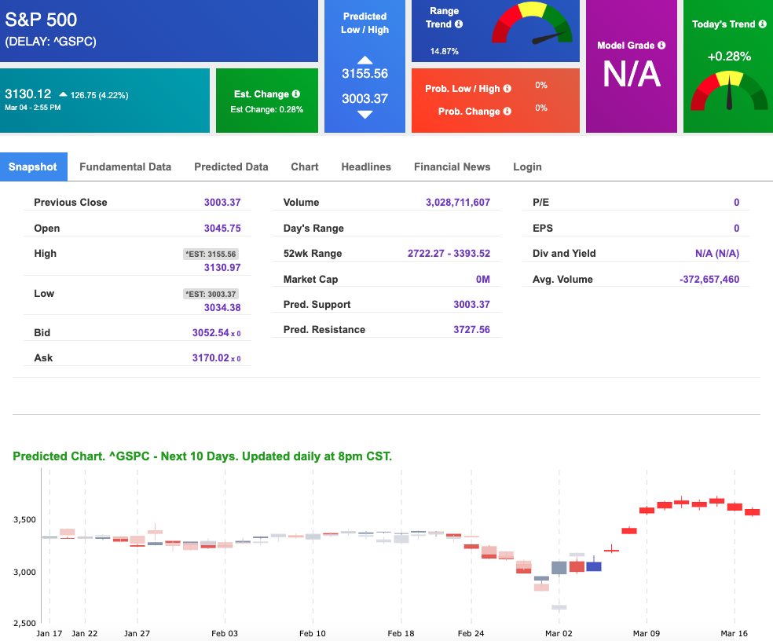
Task: Click the Login link
Action: click(527, 167)
